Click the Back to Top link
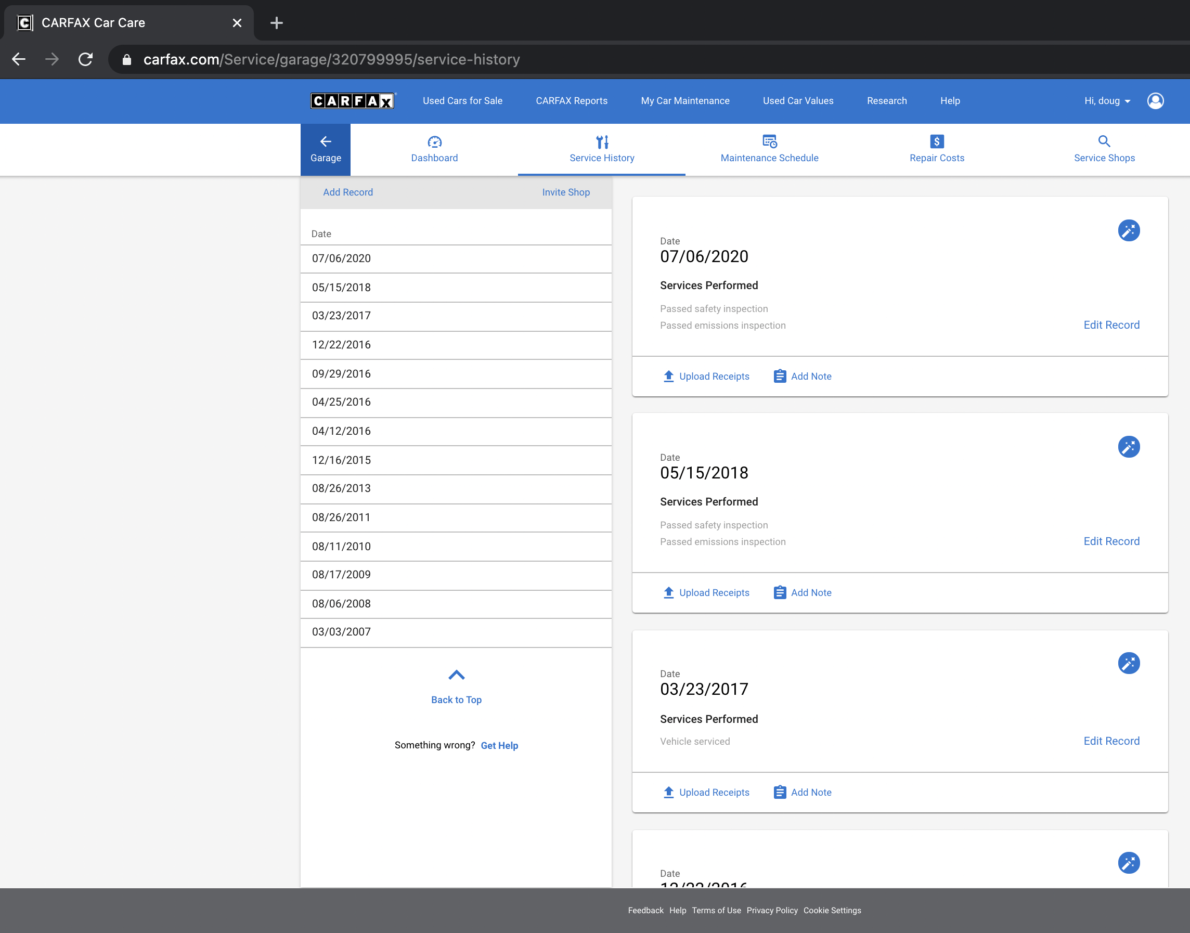The height and width of the screenshot is (933, 1190). click(456, 700)
